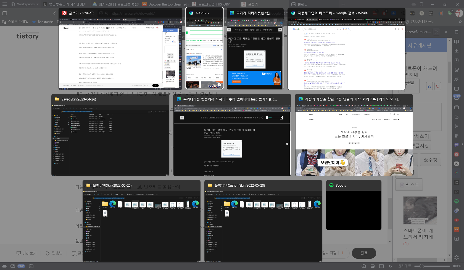Switch to 국가가 지키지못한 Edge window
Screen dimensions: 464x270
tap(255, 49)
